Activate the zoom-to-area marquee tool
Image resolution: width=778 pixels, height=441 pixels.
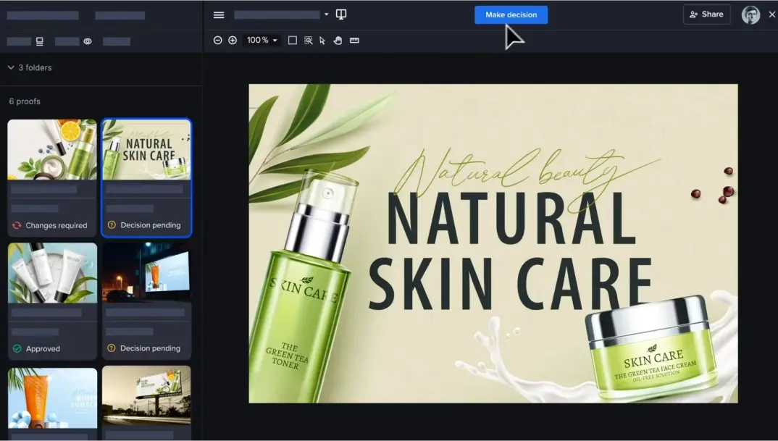(x=309, y=41)
